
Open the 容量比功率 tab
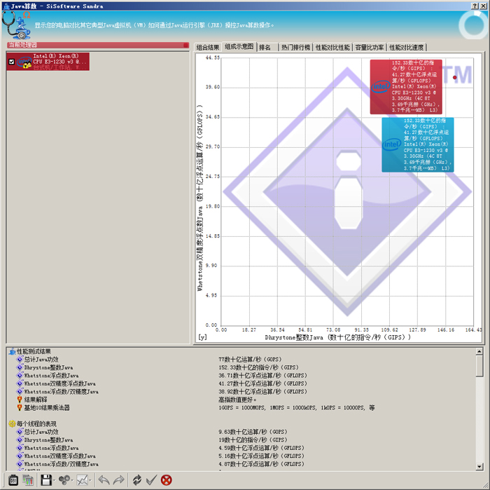pos(370,47)
